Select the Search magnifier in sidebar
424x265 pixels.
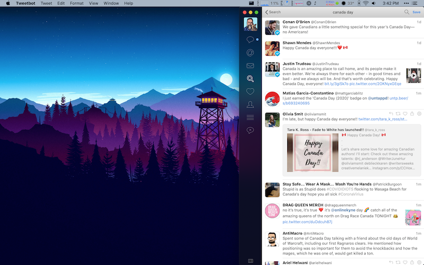pyautogui.click(x=250, y=78)
